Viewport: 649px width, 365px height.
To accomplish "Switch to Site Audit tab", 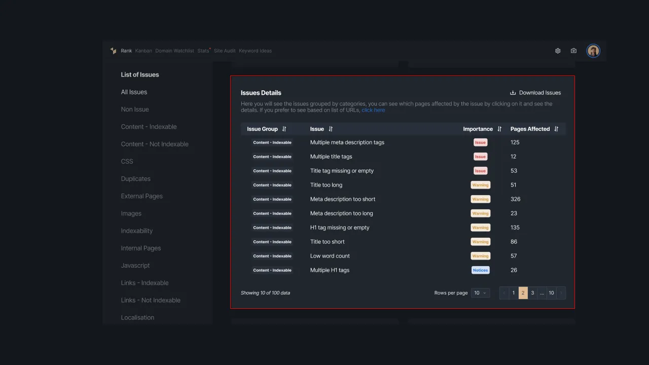I will [x=225, y=51].
